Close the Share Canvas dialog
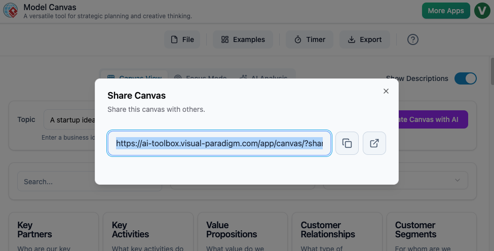 click(x=386, y=91)
